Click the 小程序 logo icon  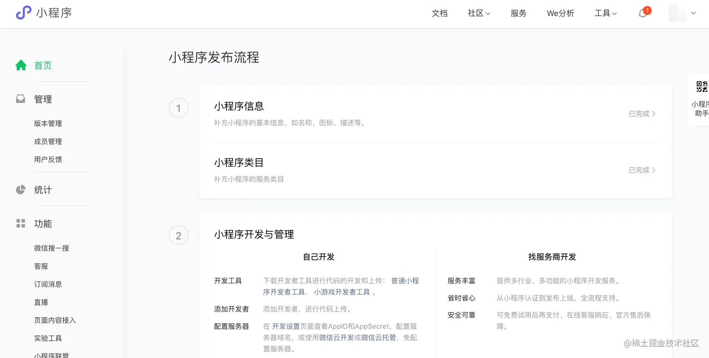[x=23, y=13]
